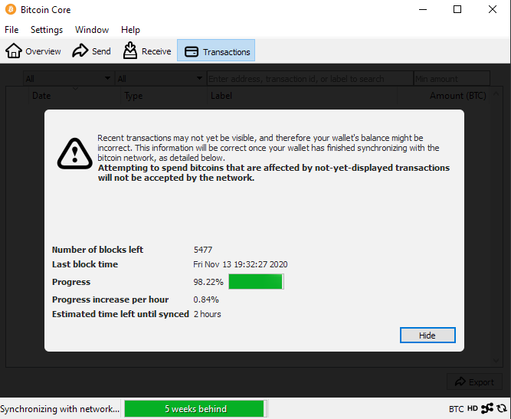The width and height of the screenshot is (511, 419).
Task: Click progress per hour value '0.84%'
Action: (x=206, y=300)
